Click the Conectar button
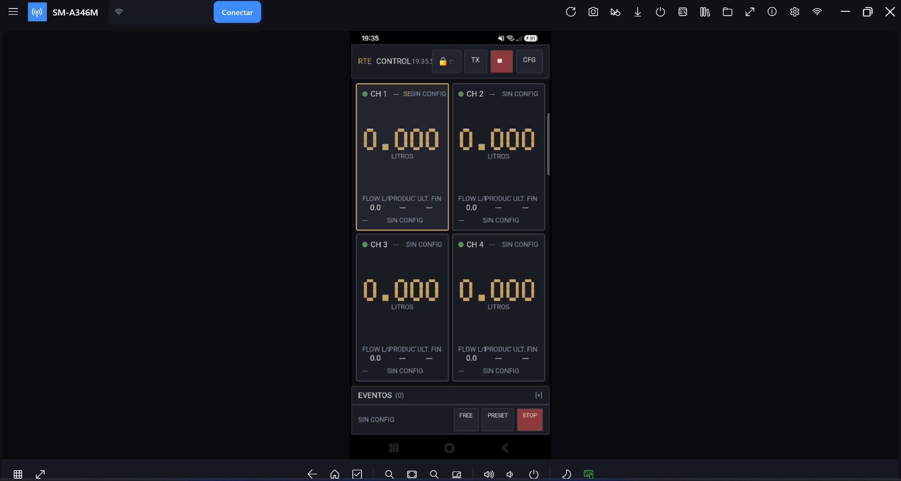 237,12
